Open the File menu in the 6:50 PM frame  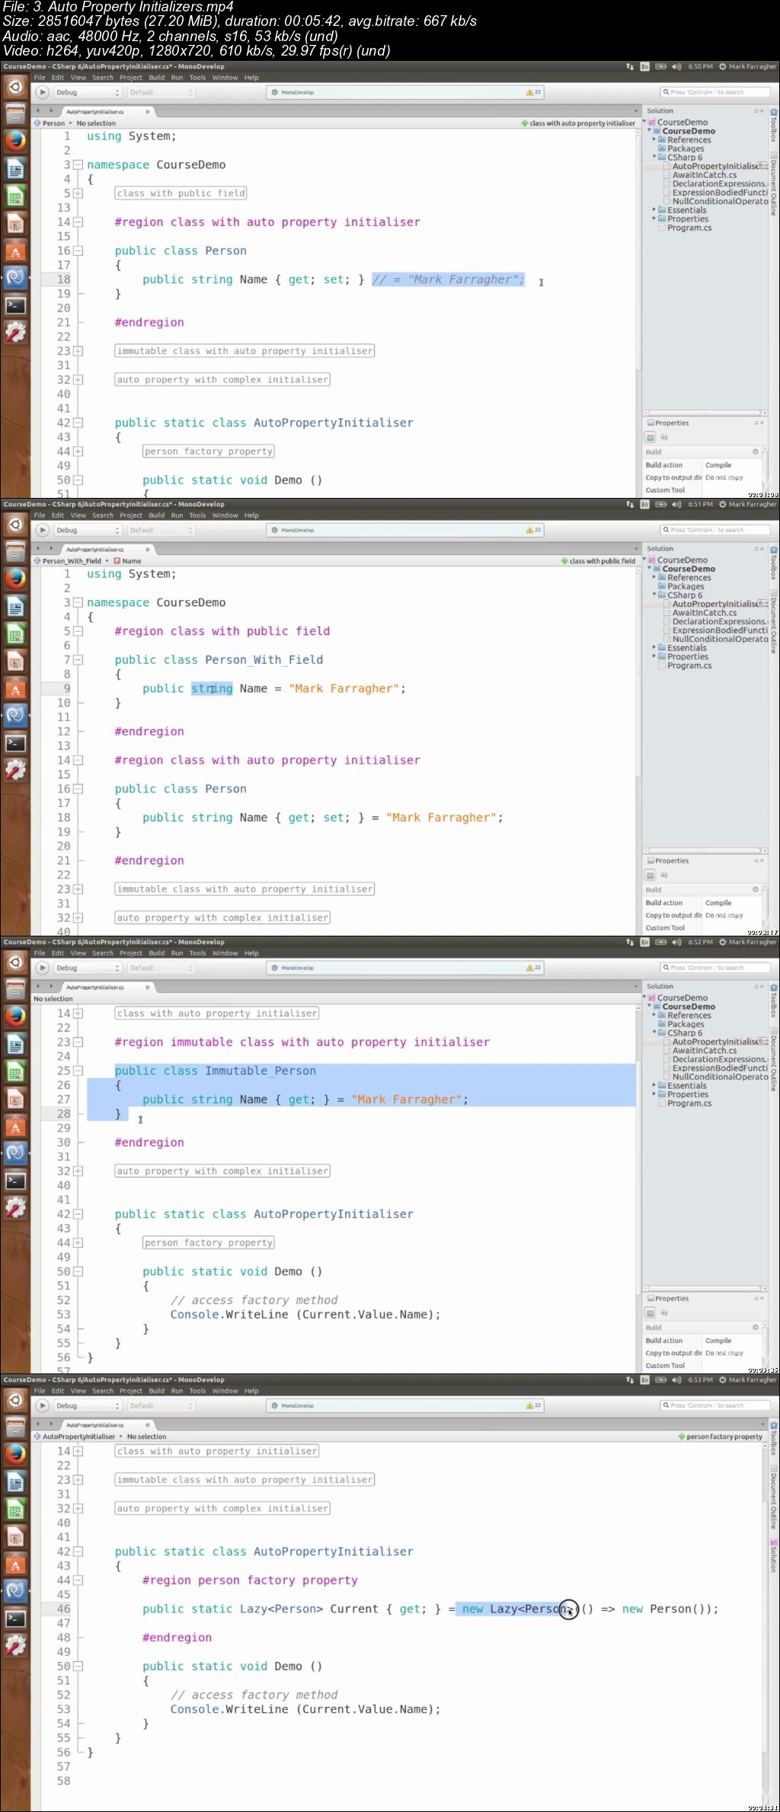[40, 78]
